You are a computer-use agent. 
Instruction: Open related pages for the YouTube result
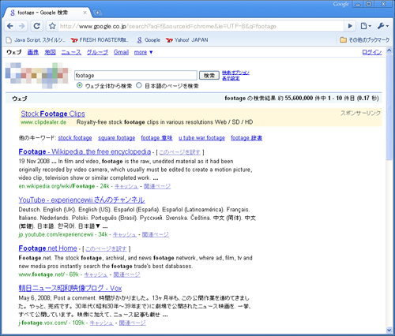point(156,234)
